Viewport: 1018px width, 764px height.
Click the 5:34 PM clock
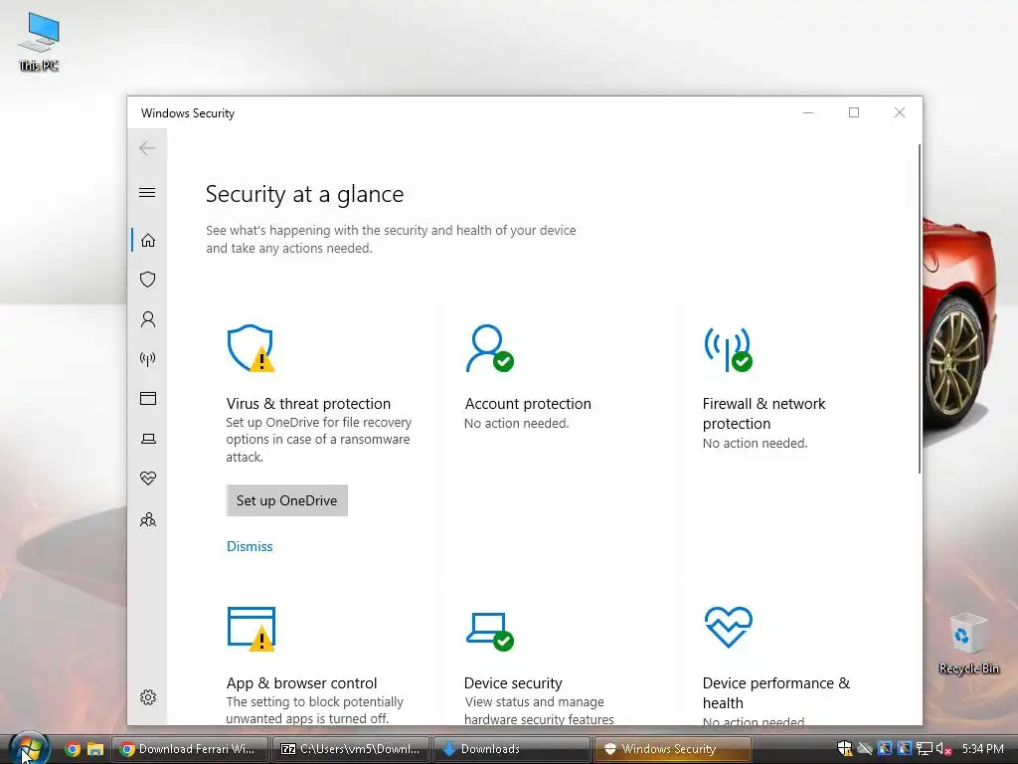click(982, 749)
